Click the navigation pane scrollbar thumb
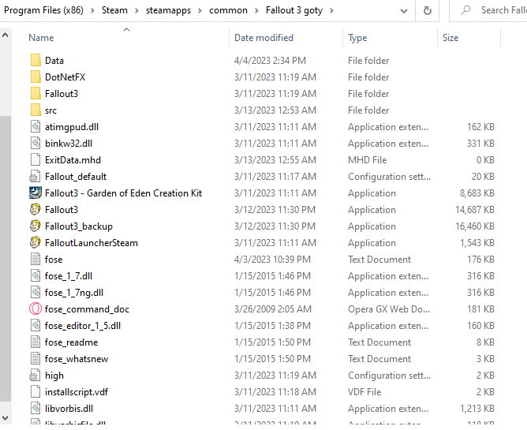 point(6,258)
